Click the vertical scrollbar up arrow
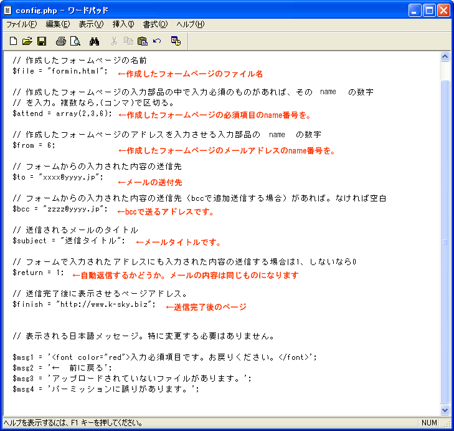 click(x=445, y=56)
